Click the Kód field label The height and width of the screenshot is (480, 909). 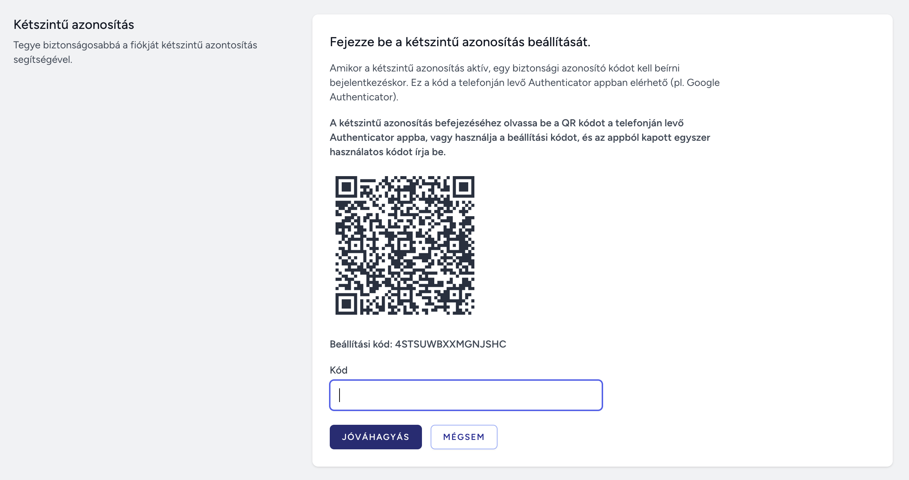pyautogui.click(x=338, y=370)
